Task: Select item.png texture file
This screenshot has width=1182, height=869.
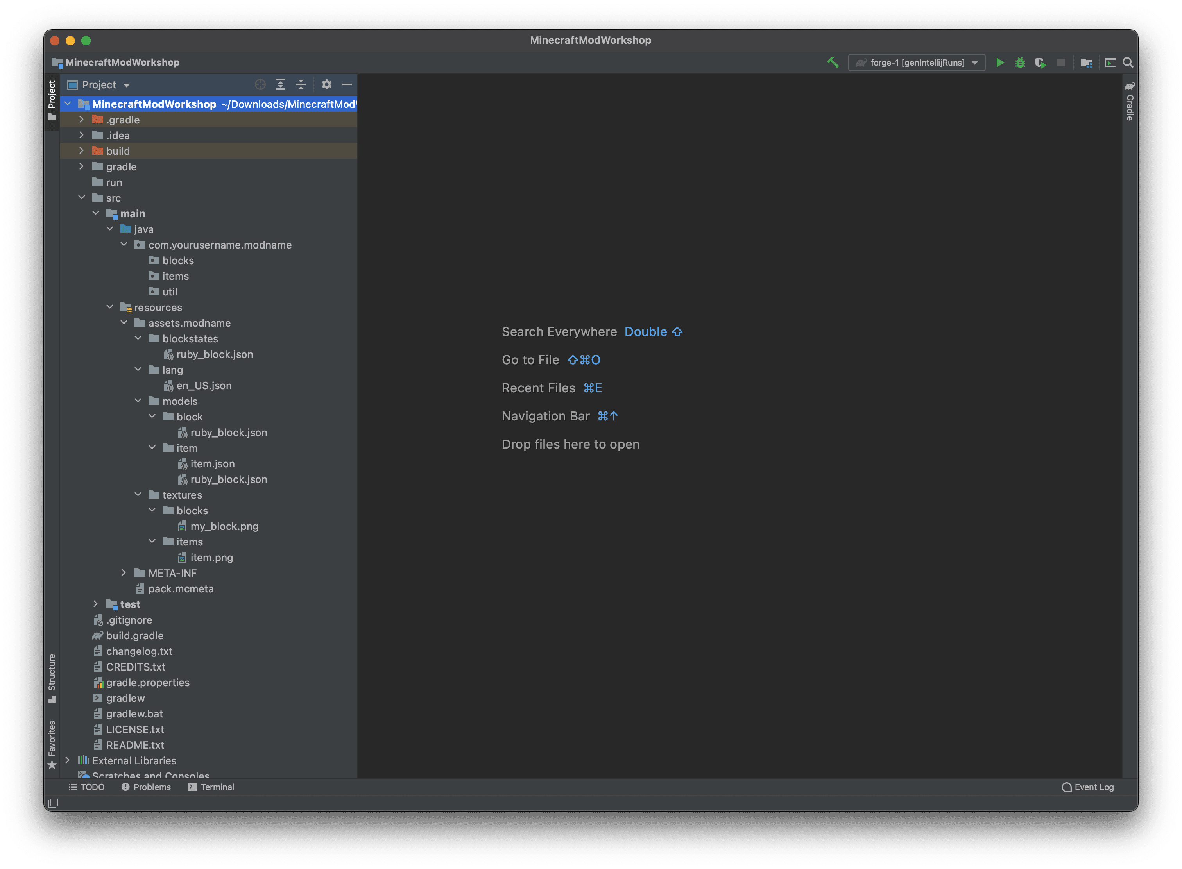Action: tap(205, 557)
